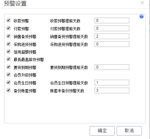The height and width of the screenshot is (139, 150).
Task: Disable the 要货到期预警 checkbox
Action: pyautogui.click(x=8, y=67)
